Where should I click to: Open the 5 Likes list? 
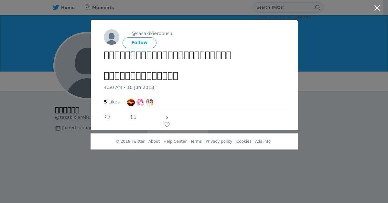click(112, 102)
